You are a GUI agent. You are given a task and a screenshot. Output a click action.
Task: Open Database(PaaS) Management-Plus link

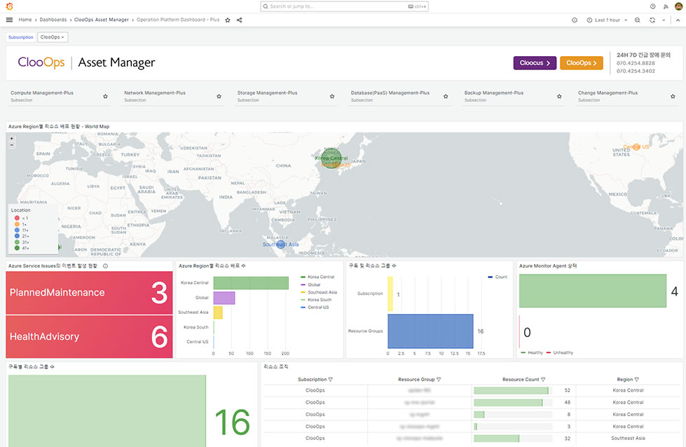(x=390, y=92)
